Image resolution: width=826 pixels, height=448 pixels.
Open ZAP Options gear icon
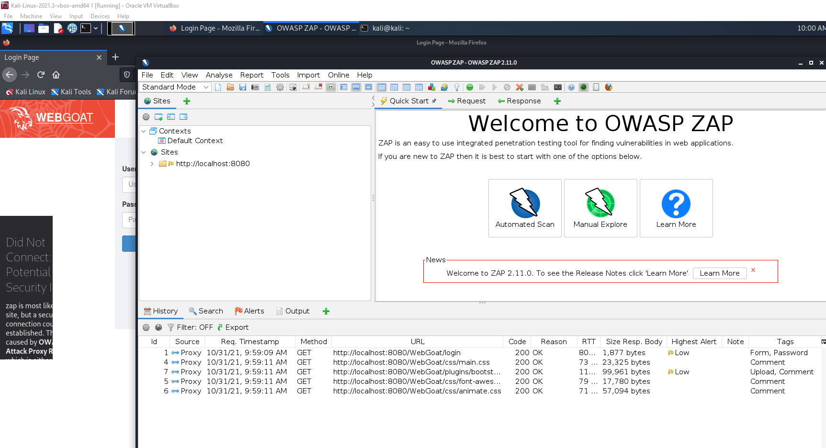point(280,87)
